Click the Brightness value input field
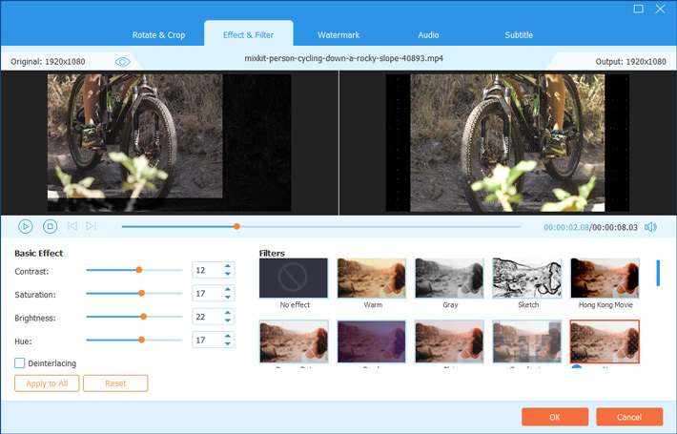 (205, 317)
